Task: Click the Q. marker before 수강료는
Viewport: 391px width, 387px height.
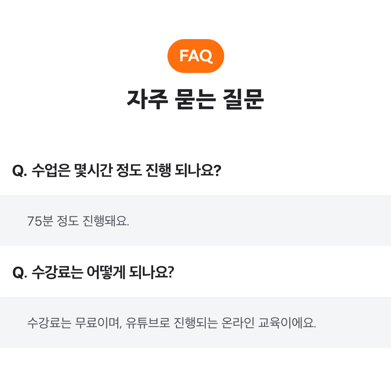Action: 20,272
